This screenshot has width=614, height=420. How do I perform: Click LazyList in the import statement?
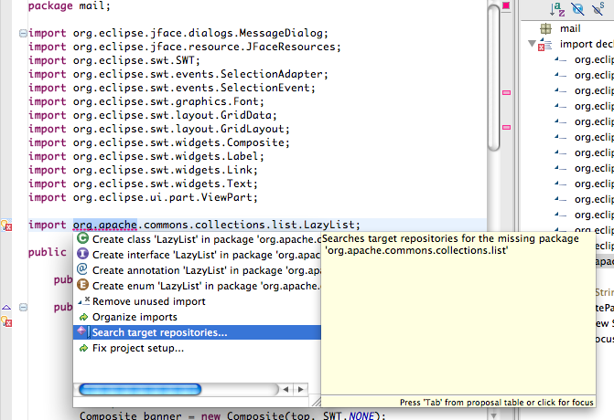329,225
